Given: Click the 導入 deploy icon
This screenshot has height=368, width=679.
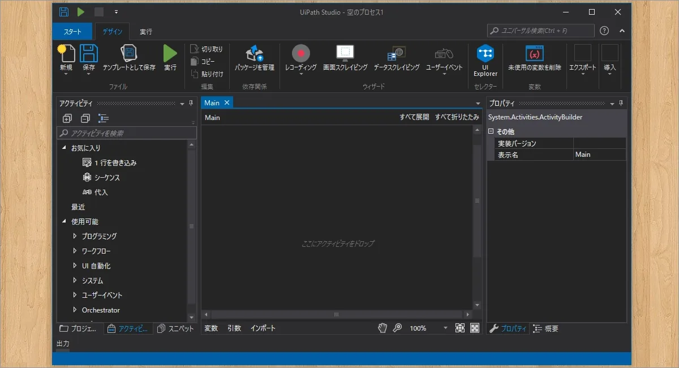Looking at the screenshot, I should tap(609, 53).
